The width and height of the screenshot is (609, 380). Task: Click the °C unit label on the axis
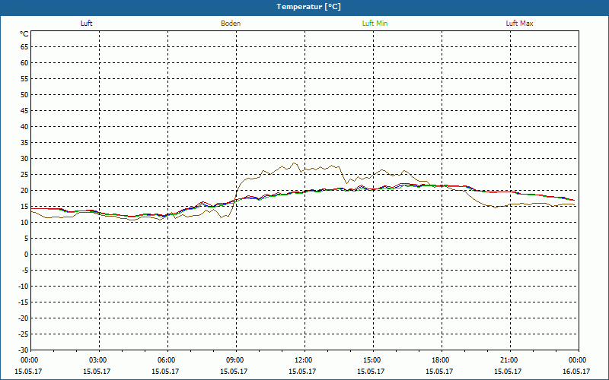tap(24, 34)
